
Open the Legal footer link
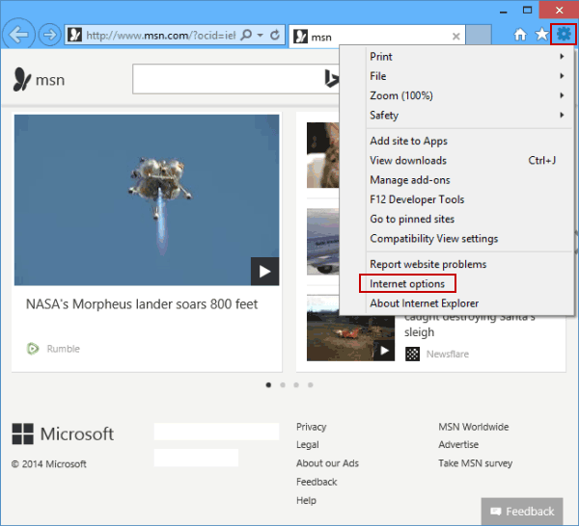click(308, 444)
